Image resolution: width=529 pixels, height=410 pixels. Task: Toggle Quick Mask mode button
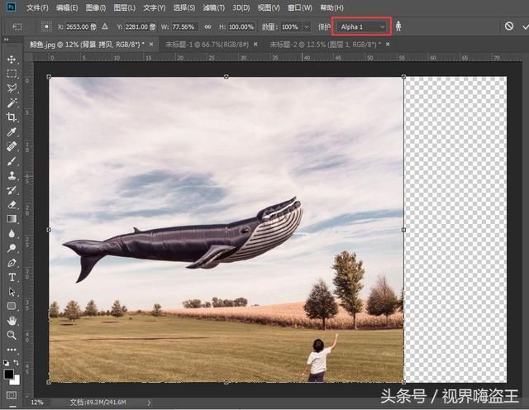(x=12, y=394)
